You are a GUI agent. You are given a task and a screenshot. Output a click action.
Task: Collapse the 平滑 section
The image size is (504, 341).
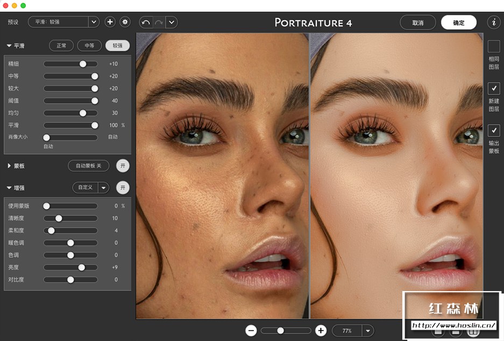pyautogui.click(x=9, y=46)
